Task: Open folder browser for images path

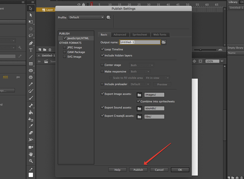Action: tap(139, 95)
